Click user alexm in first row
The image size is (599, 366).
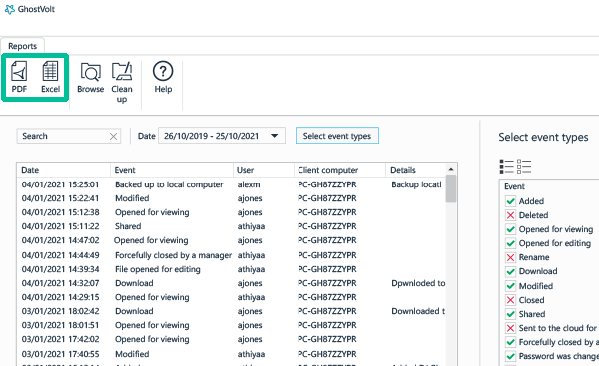(x=249, y=184)
